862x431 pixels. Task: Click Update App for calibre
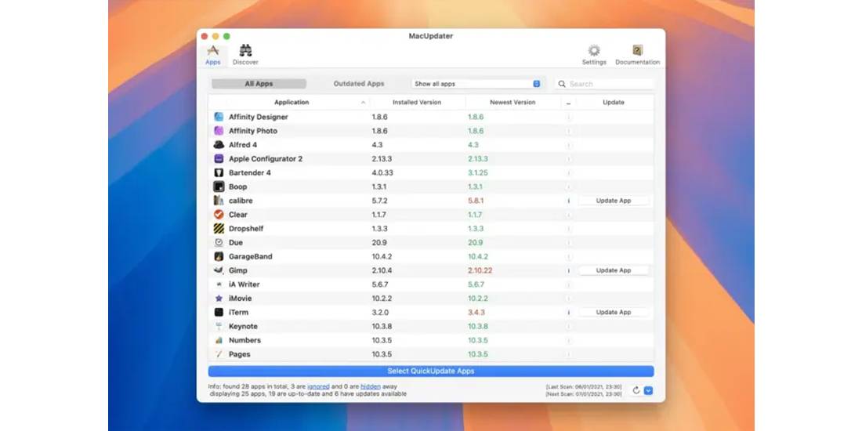coord(614,201)
